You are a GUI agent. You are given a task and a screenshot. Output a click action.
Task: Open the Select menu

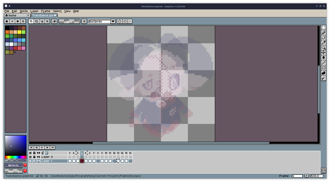tap(57, 11)
